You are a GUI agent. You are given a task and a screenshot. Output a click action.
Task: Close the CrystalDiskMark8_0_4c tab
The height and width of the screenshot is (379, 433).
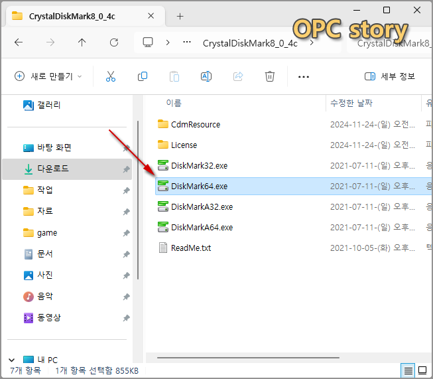point(151,16)
